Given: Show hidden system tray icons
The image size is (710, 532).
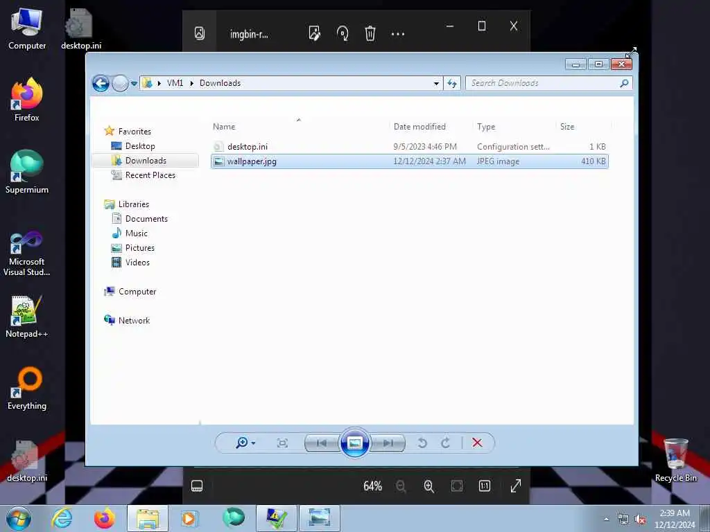Looking at the screenshot, I should 607,519.
